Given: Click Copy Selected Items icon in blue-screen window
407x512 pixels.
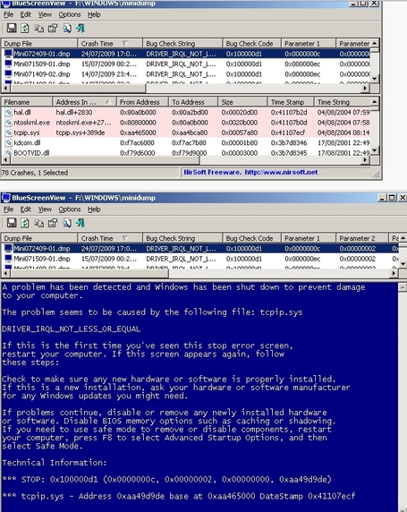Looking at the screenshot, I should [38, 223].
